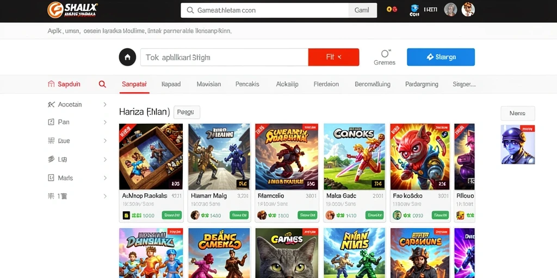This screenshot has width=557, height=278.
Task: Click the Hariza (Fhlan) section heading
Action: tap(144, 112)
